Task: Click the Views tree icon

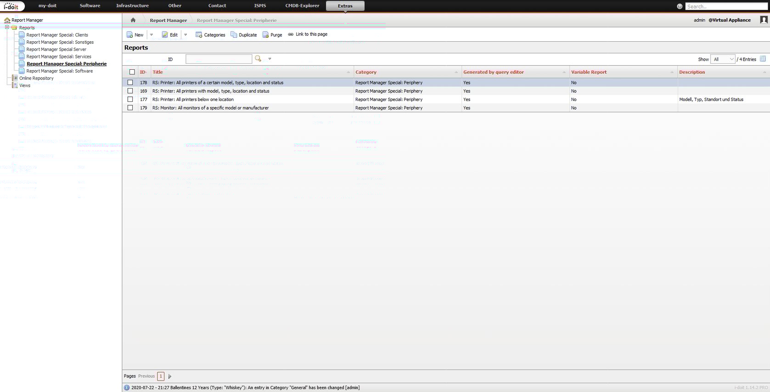Action: point(15,85)
